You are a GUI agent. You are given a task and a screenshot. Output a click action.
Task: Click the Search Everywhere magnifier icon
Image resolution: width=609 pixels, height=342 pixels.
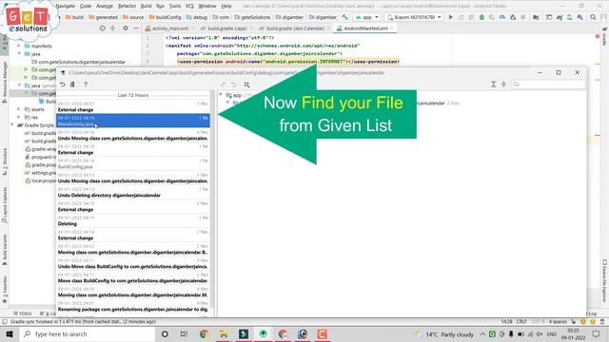593,17
